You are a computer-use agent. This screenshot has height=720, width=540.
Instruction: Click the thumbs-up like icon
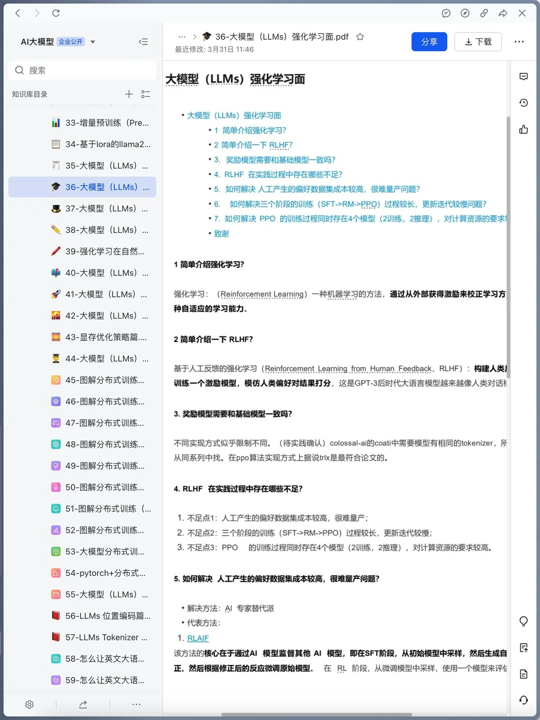(523, 129)
